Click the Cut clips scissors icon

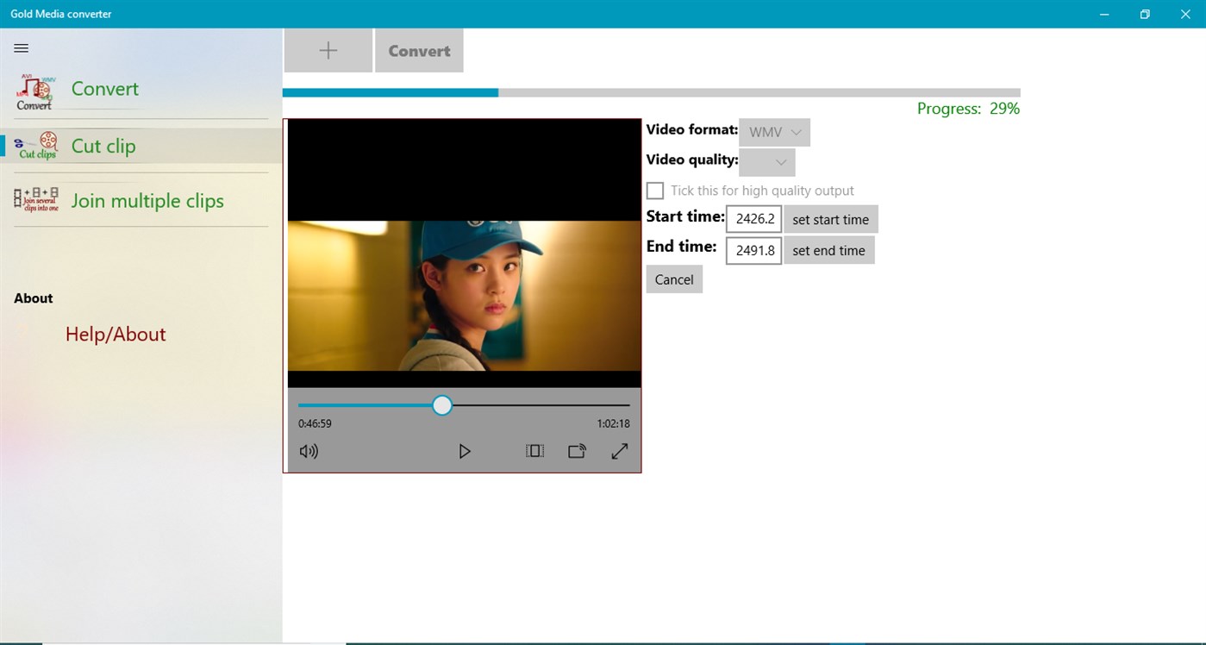[x=36, y=147]
